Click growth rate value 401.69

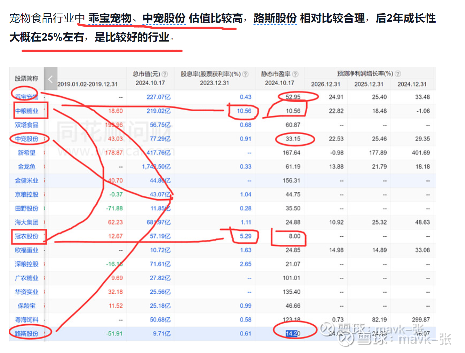[421, 153]
